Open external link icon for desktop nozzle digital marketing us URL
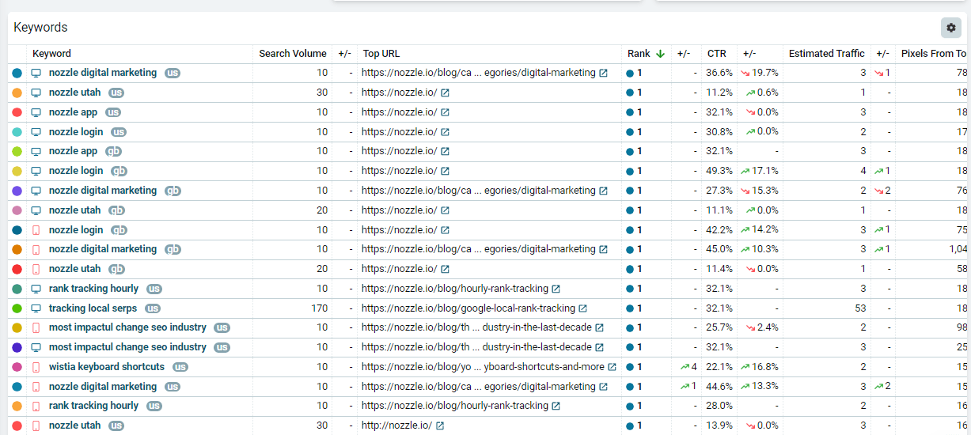 tap(603, 73)
